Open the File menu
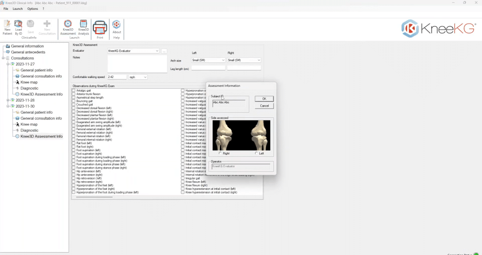Image resolution: width=482 pixels, height=255 pixels. pos(6,9)
